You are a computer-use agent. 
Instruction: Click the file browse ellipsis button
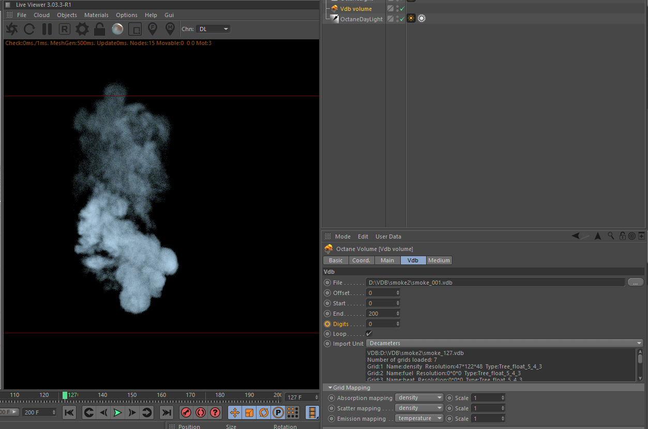(635, 282)
